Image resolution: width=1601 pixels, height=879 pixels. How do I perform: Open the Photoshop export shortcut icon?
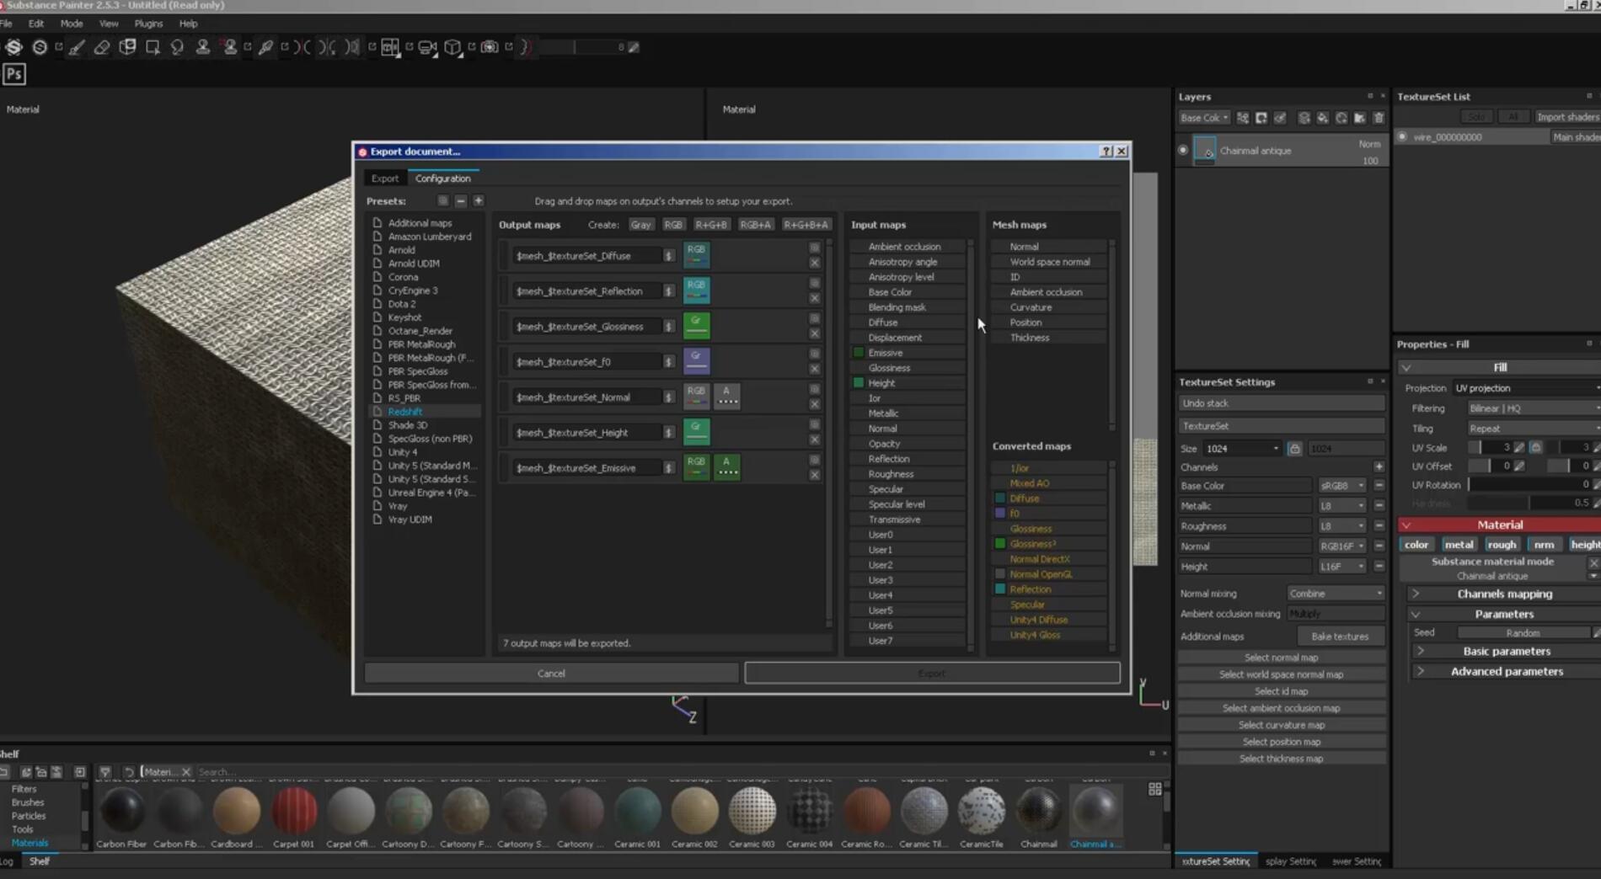pos(13,74)
